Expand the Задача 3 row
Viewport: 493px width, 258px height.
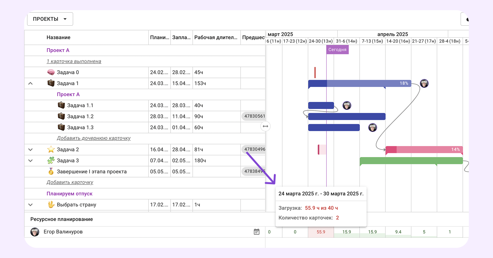click(30, 161)
